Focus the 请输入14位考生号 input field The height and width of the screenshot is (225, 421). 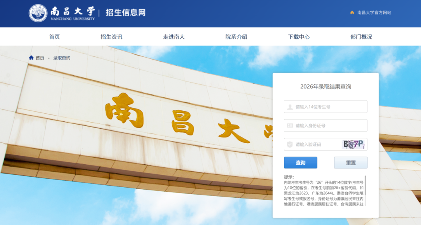[x=325, y=107]
